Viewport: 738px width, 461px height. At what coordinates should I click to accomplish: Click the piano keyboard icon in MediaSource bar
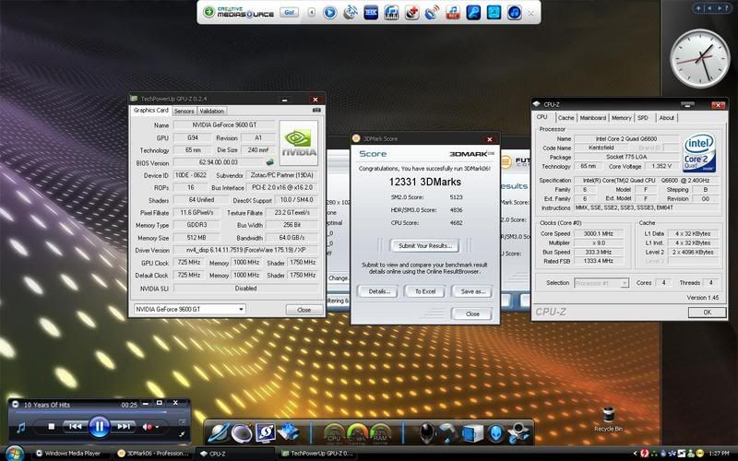pos(390,13)
